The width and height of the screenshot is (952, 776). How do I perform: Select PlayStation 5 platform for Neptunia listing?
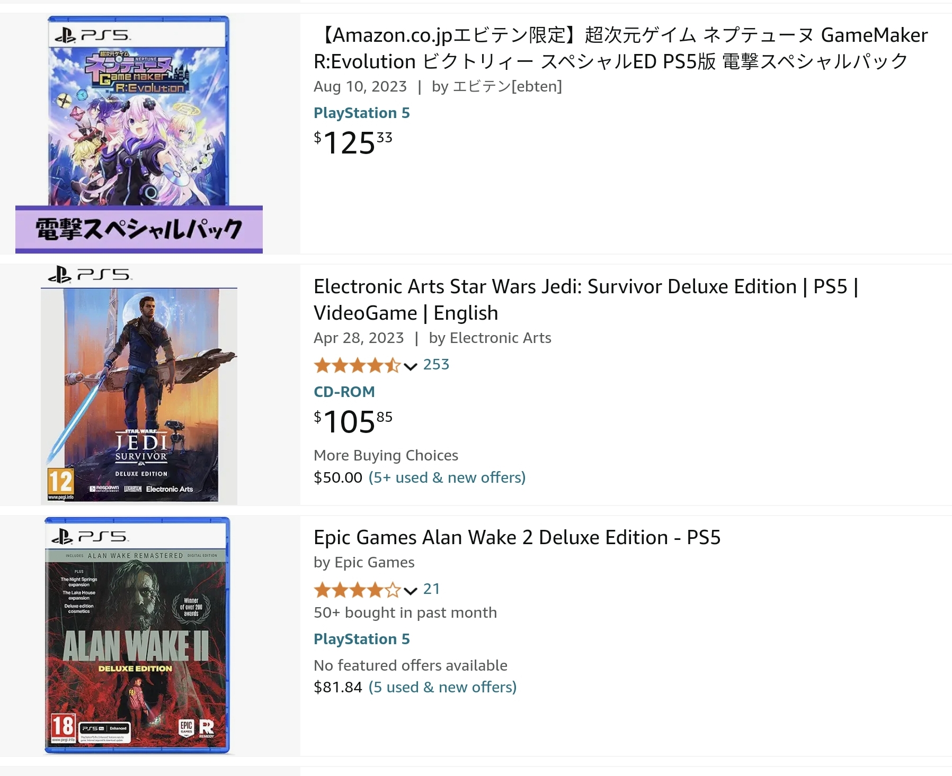(x=361, y=113)
